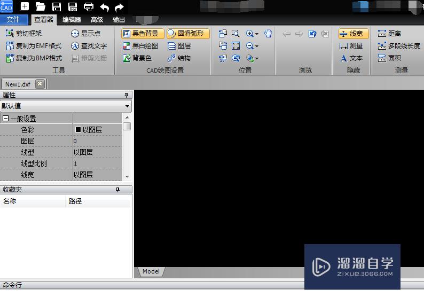The image size is (424, 297).
Task: Select the 距离 distance measure tool
Action: (x=389, y=34)
